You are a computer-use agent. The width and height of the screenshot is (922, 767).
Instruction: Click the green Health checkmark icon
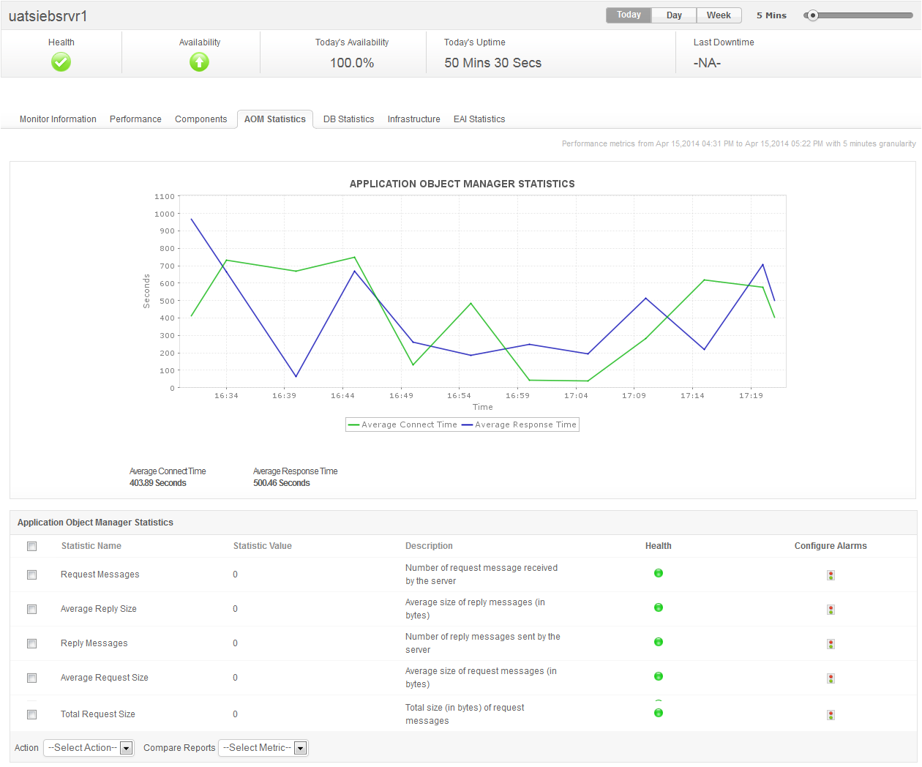pos(61,62)
